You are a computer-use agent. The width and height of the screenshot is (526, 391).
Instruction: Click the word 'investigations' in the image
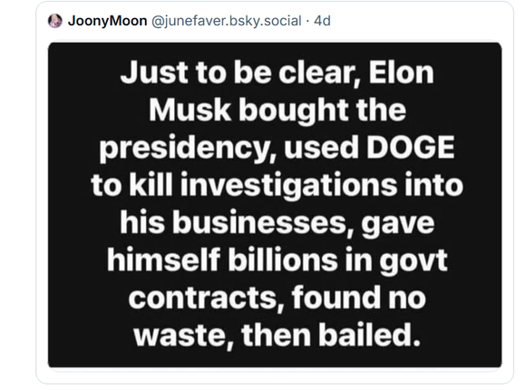[288, 186]
